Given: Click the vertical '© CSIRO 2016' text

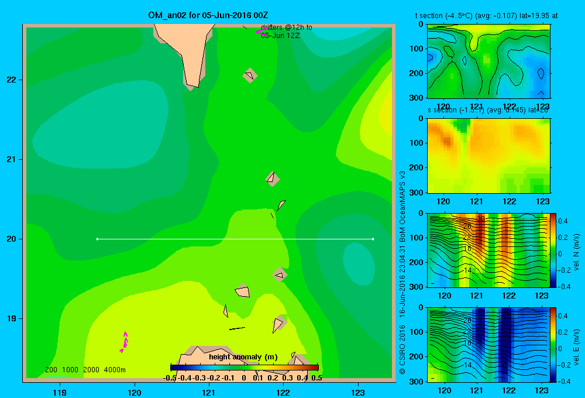Looking at the screenshot, I should click(402, 350).
